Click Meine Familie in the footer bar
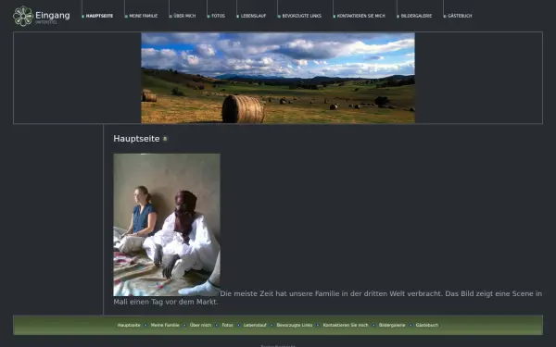 click(165, 325)
